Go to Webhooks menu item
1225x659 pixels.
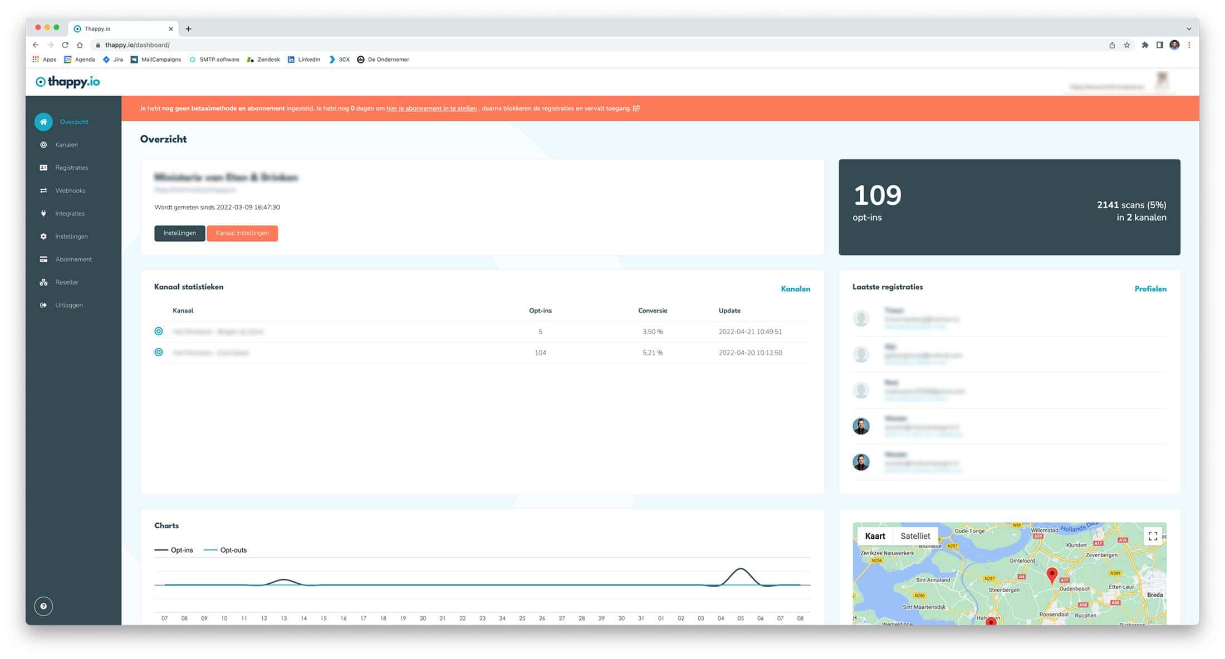point(70,190)
